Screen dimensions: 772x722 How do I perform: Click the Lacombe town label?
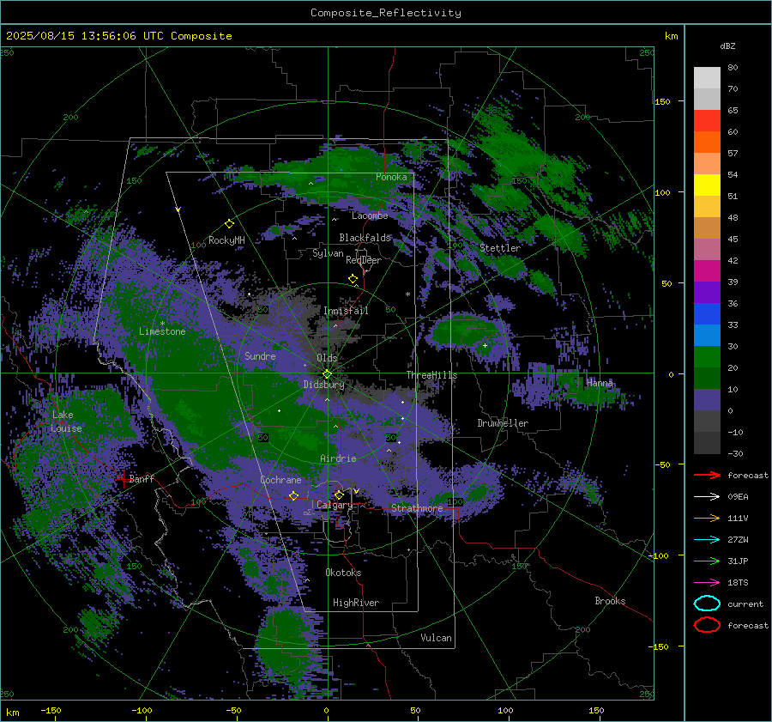click(370, 215)
